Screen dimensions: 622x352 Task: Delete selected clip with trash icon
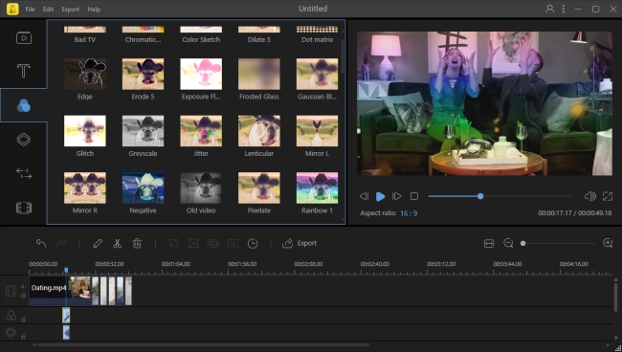(137, 243)
